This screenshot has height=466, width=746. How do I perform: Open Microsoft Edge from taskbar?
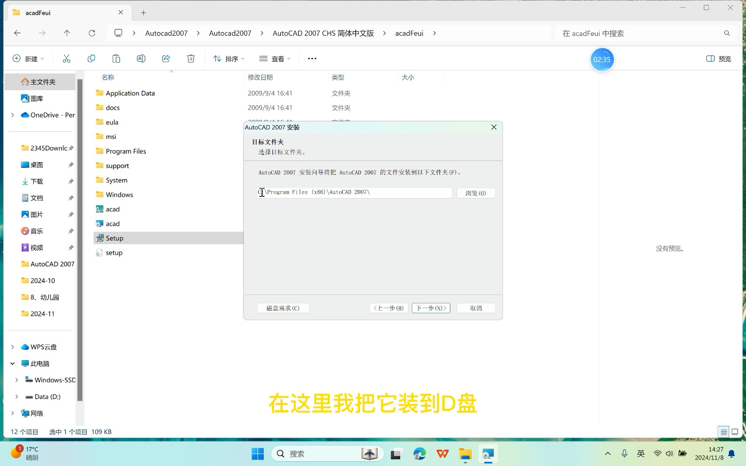419,454
